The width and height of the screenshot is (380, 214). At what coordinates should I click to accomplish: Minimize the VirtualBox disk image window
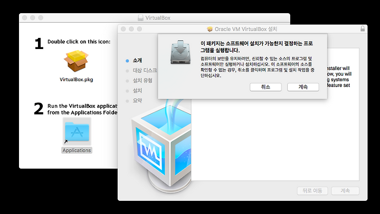(x=33, y=18)
